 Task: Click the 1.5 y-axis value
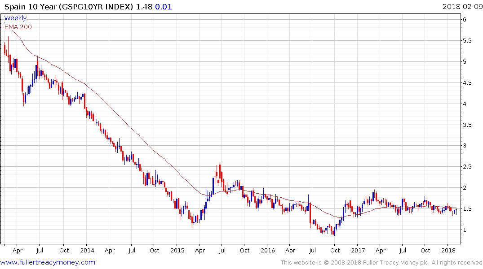[x=467, y=209]
